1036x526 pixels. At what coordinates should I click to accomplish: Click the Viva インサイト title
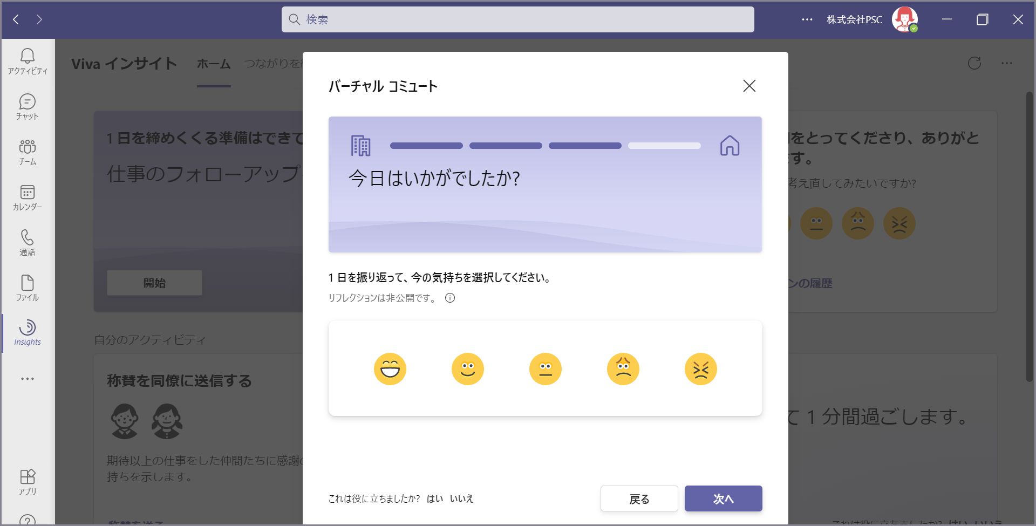point(124,64)
